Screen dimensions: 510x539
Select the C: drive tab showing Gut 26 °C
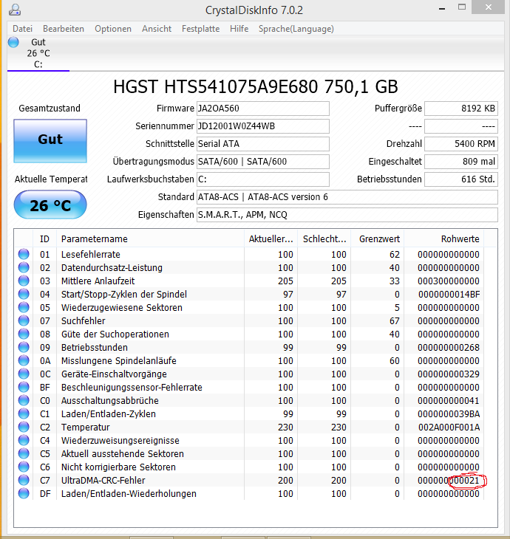coord(38,53)
